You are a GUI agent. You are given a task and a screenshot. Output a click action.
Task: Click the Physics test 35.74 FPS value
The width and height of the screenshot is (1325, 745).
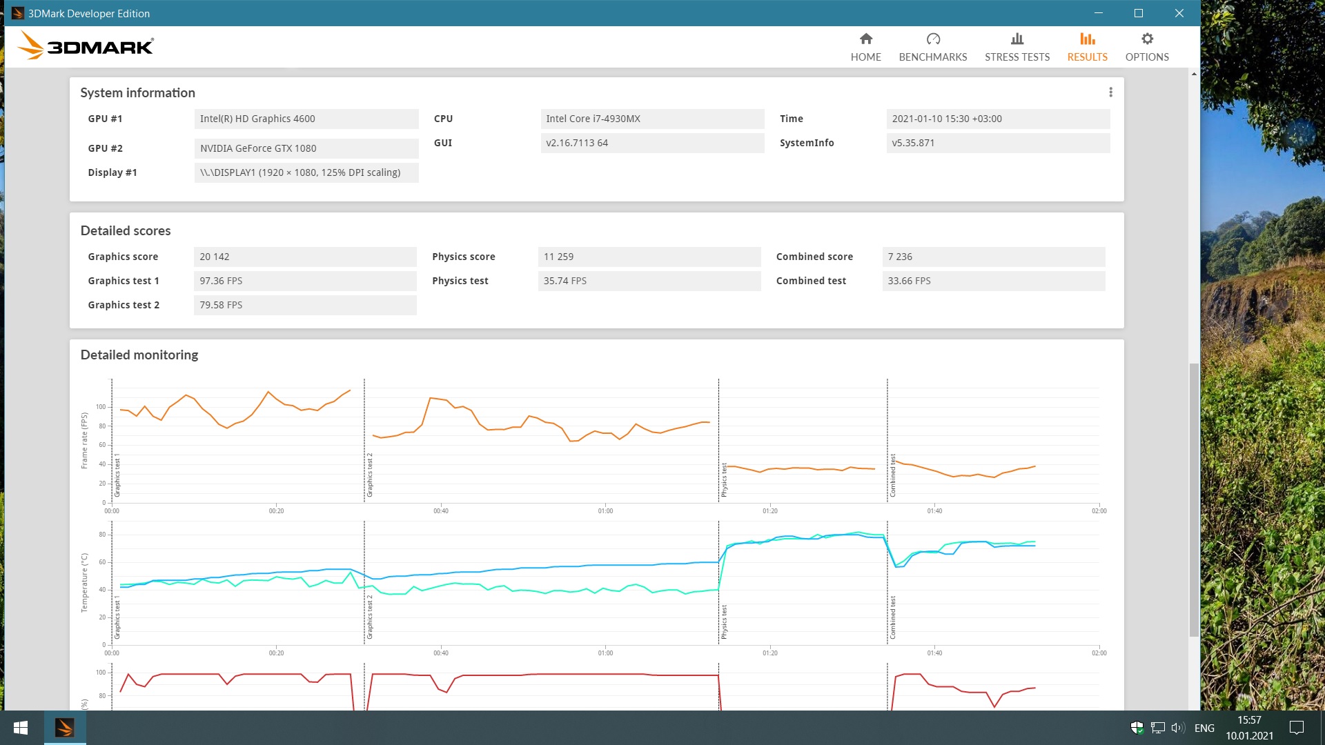[x=649, y=281]
